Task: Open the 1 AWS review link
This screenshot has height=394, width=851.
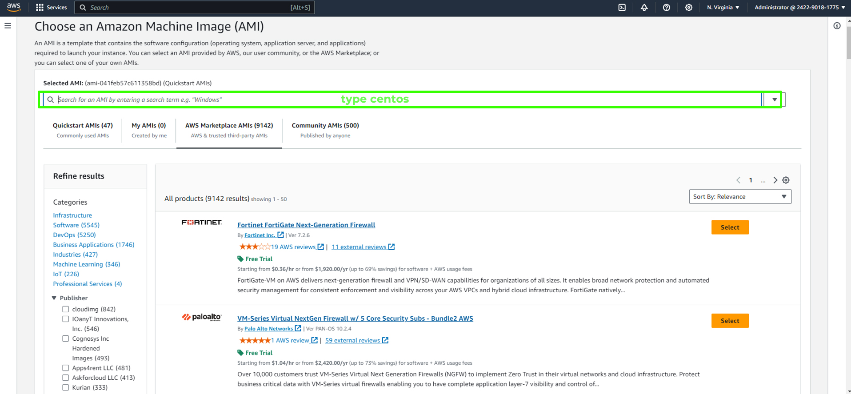Action: coord(290,340)
